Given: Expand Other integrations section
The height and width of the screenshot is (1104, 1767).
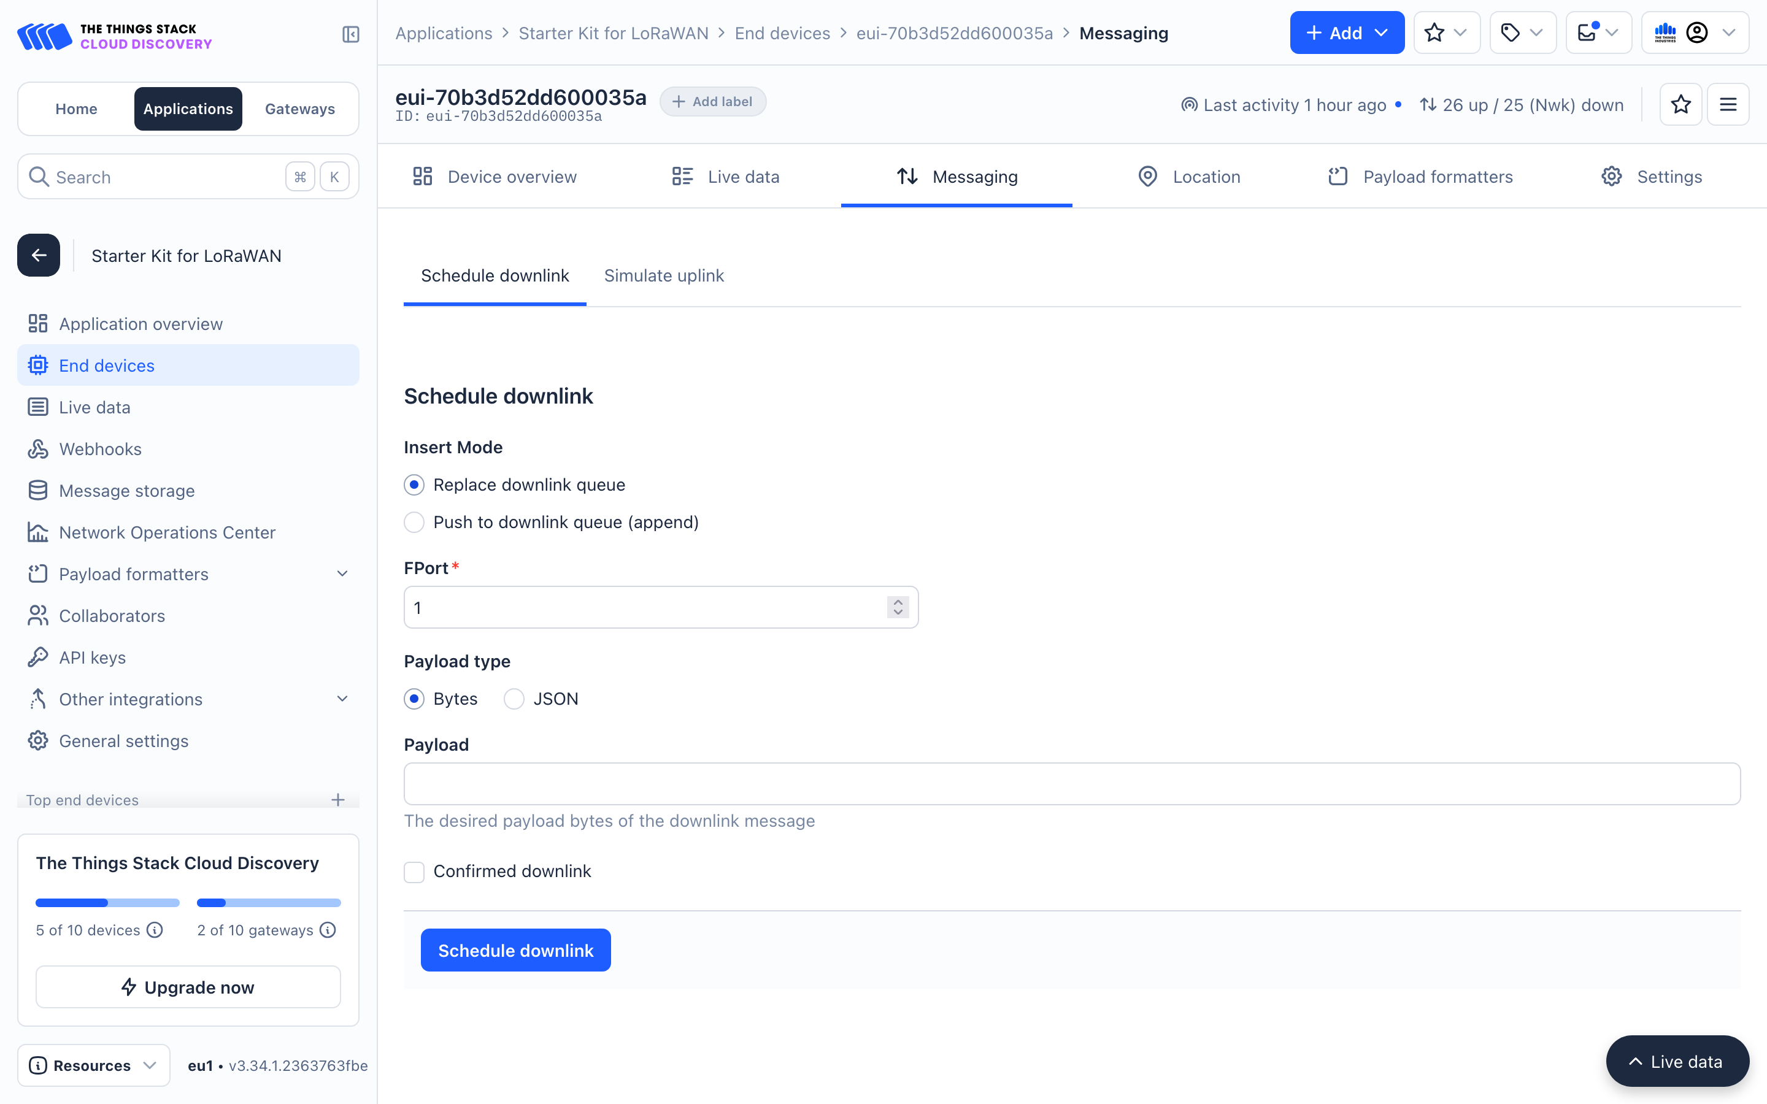Looking at the screenshot, I should 342,699.
